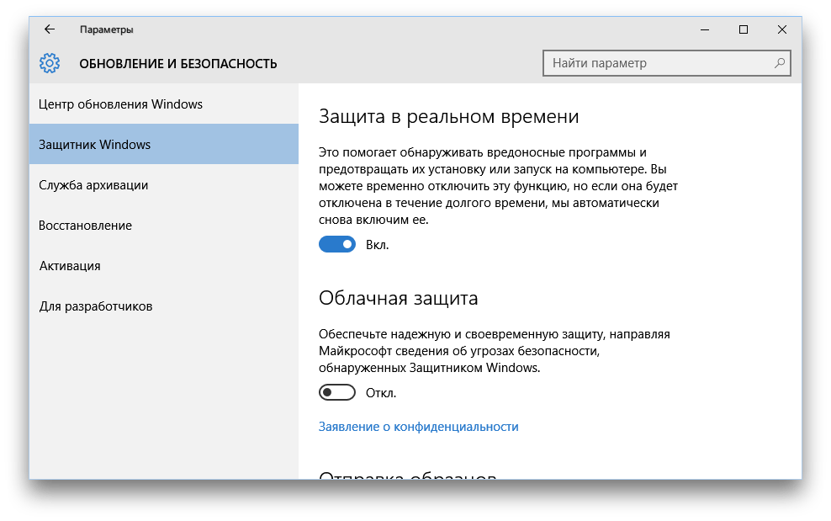Maximize the Параметры window
This screenshot has height=521, width=831.
click(x=743, y=29)
